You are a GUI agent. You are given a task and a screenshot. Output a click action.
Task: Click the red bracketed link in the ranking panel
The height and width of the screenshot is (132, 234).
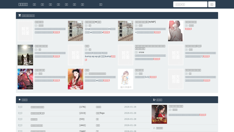point(203,115)
